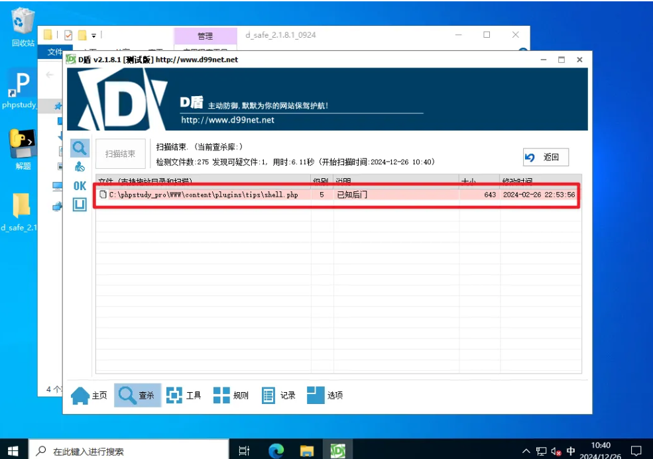The width and height of the screenshot is (653, 459).
Task: Close the D盾 window
Action: click(x=579, y=60)
